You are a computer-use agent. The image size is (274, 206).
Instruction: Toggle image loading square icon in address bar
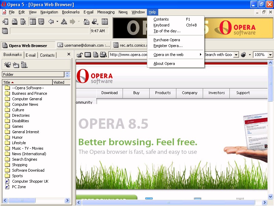click(x=88, y=55)
